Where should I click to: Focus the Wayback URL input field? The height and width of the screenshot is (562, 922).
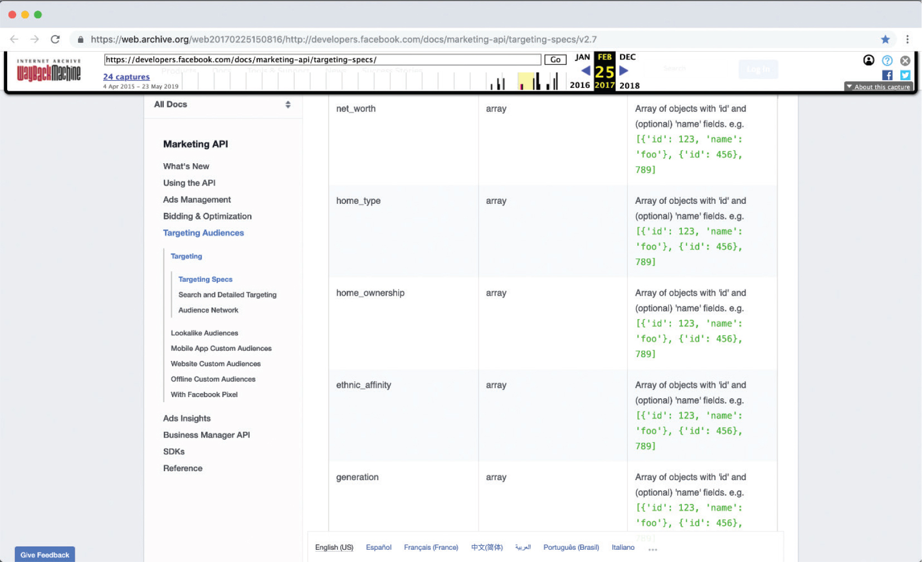point(323,60)
